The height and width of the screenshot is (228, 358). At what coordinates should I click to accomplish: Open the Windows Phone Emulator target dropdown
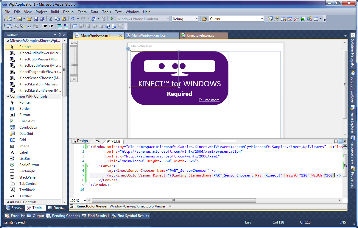pyautogui.click(x=168, y=19)
